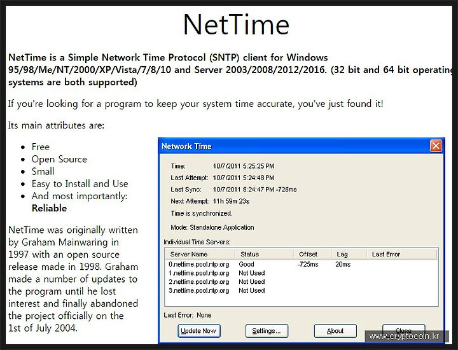Click the Last Sync value with -725ms

point(254,190)
